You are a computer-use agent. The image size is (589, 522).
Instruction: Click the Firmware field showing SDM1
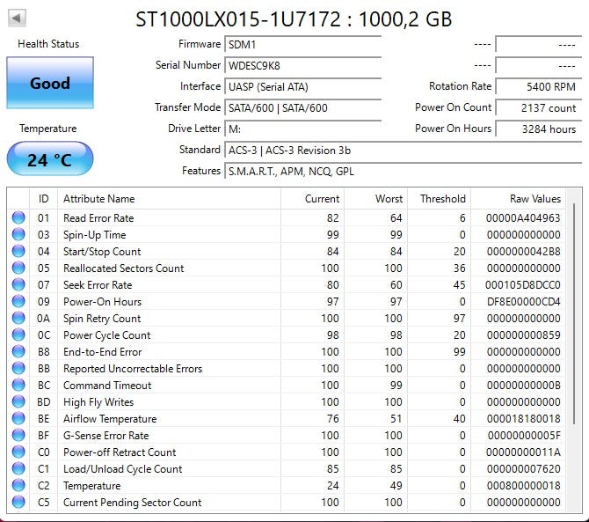[302, 44]
